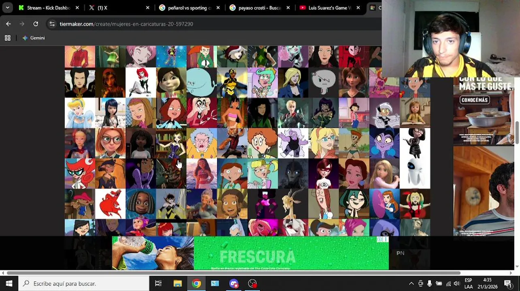Open Task View from taskbar
The height and width of the screenshot is (291, 520).
[158, 284]
